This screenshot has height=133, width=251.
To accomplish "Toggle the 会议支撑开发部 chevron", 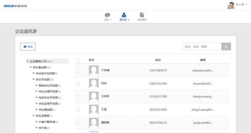I will (36, 91).
